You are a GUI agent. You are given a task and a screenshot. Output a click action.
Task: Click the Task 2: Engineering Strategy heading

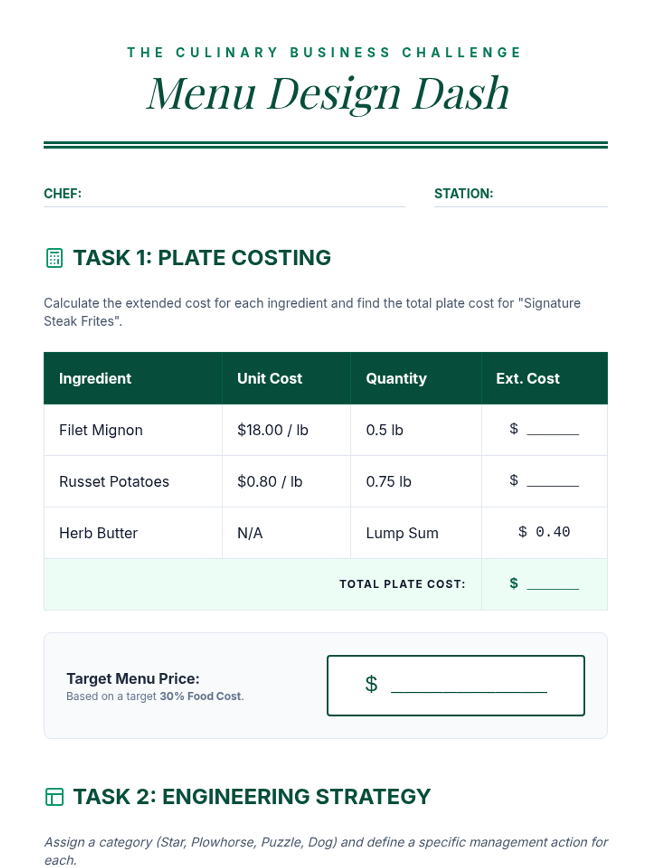(x=252, y=797)
